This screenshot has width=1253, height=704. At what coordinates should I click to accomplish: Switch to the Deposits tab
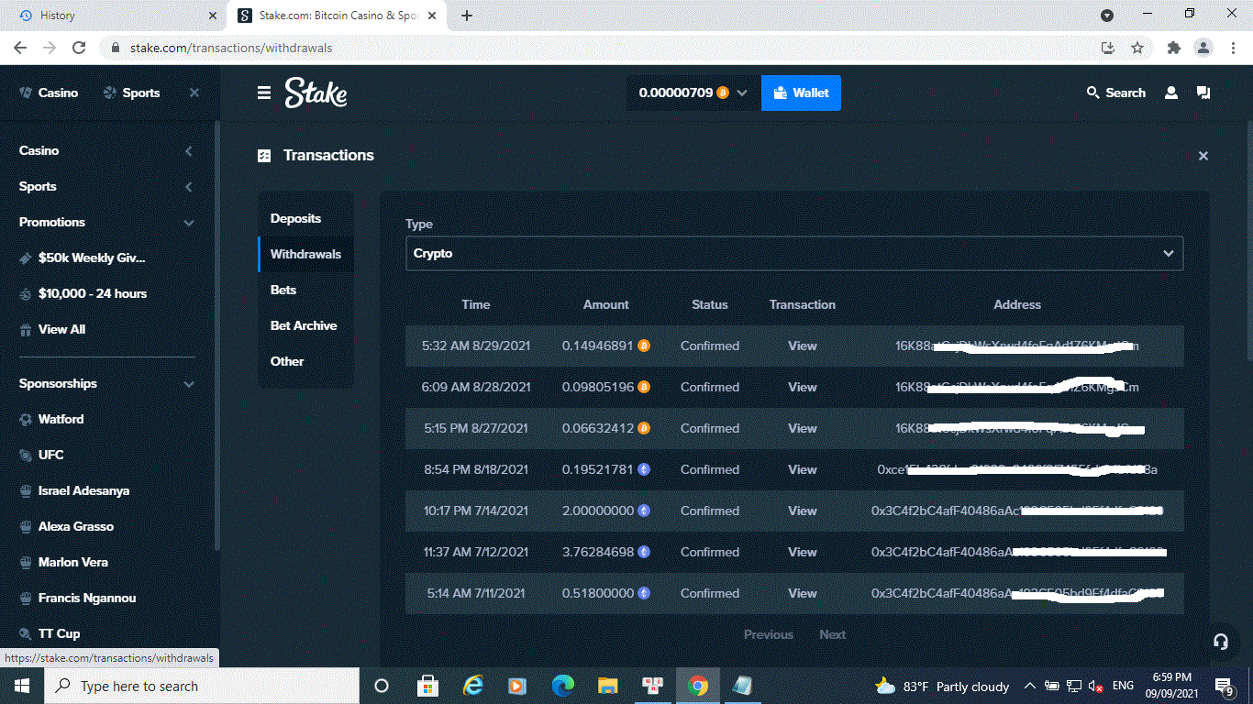pyautogui.click(x=305, y=218)
